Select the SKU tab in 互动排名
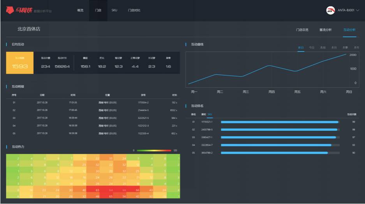The width and height of the screenshot is (365, 204). click(x=210, y=114)
